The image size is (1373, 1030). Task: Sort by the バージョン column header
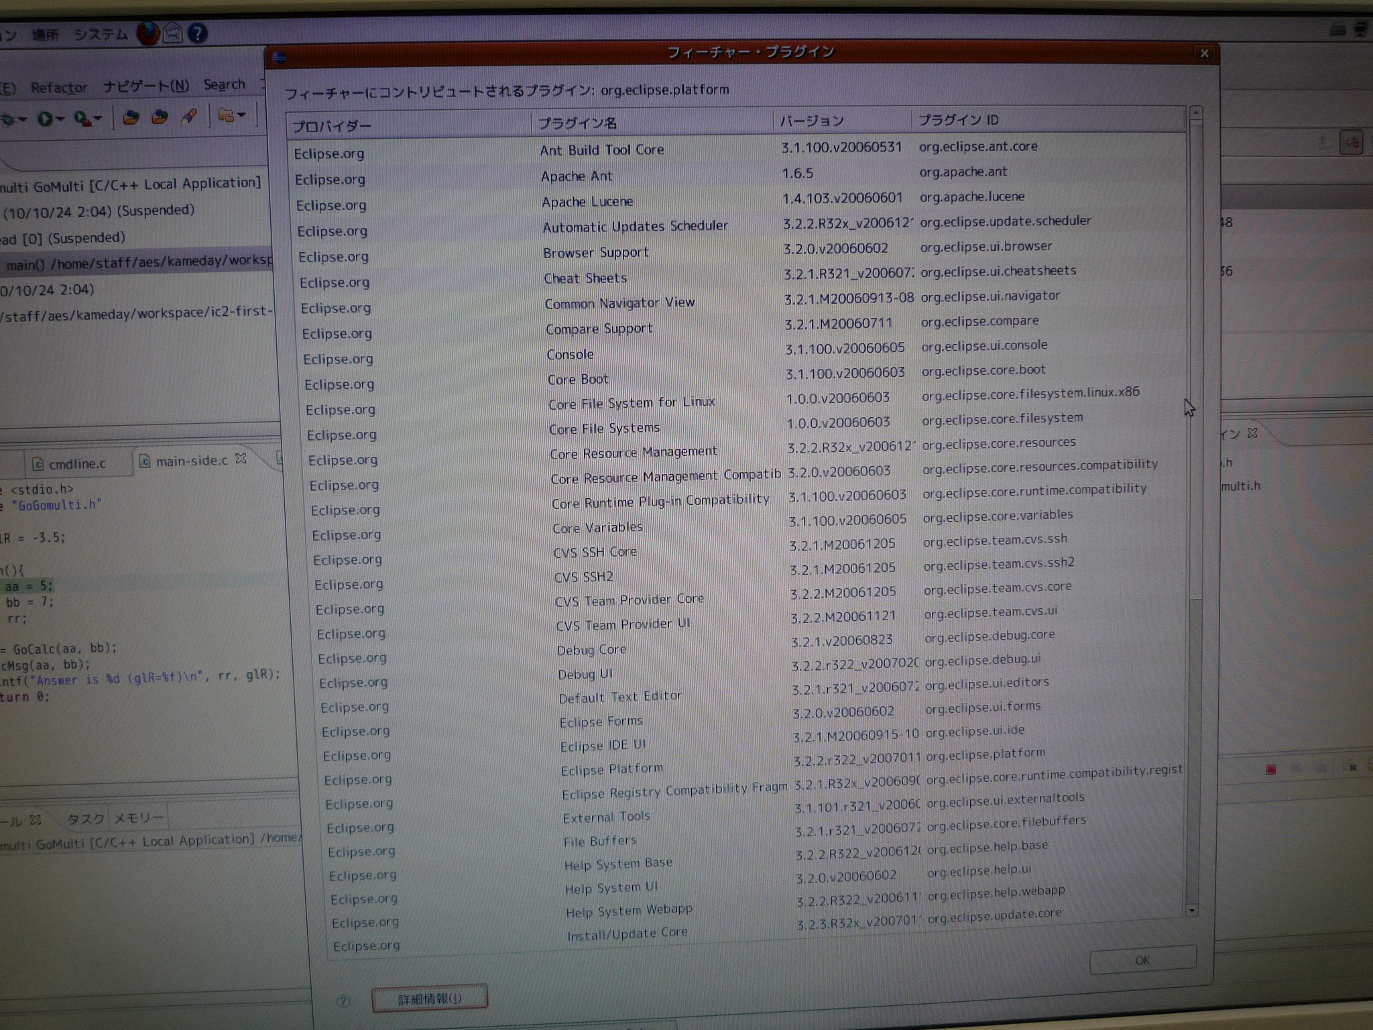(842, 121)
